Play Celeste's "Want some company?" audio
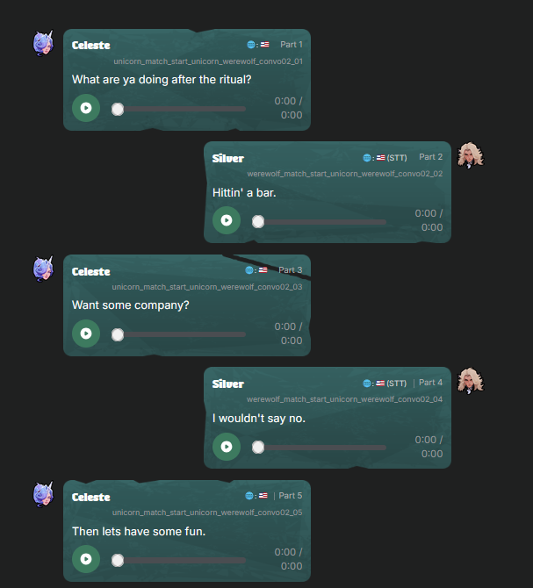Viewport: 533px width, 588px height. (86, 333)
